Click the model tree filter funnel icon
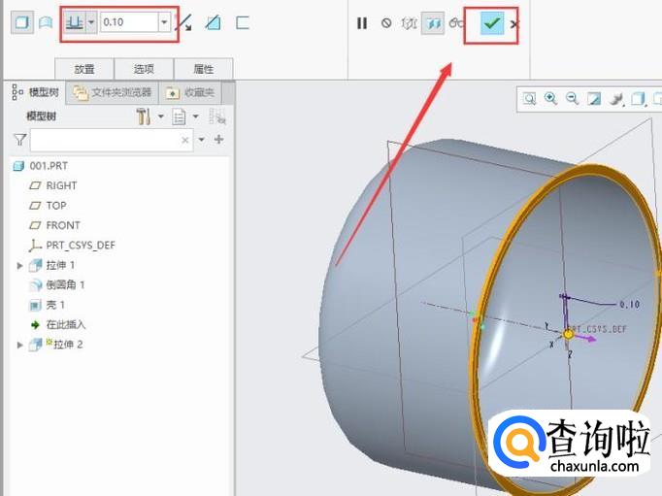 tap(19, 140)
